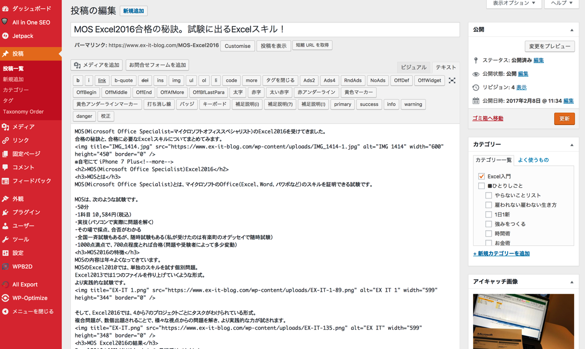Open the ツール wrench icon
Screen dimensions: 585x349
pyautogui.click(x=5, y=240)
